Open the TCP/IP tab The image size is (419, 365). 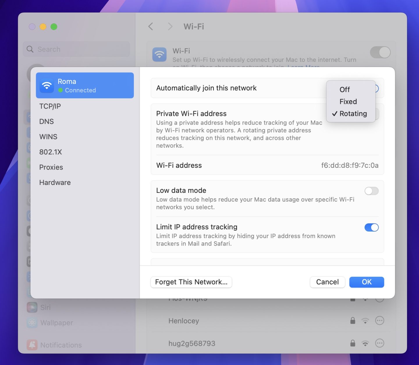point(50,106)
